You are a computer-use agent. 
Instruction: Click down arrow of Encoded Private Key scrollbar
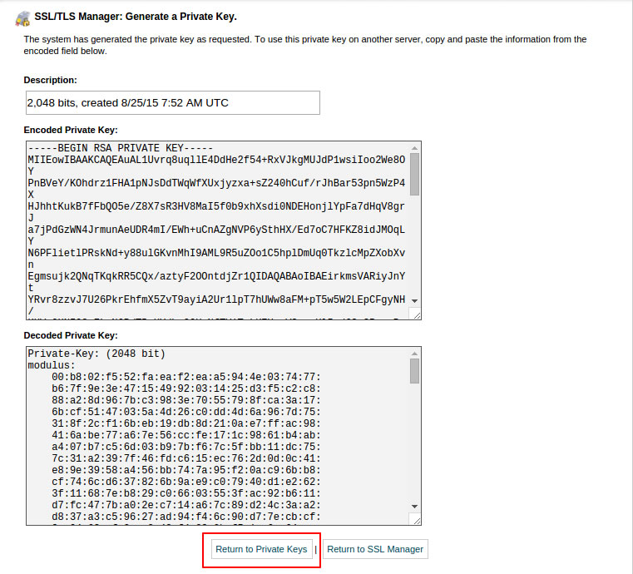414,300
